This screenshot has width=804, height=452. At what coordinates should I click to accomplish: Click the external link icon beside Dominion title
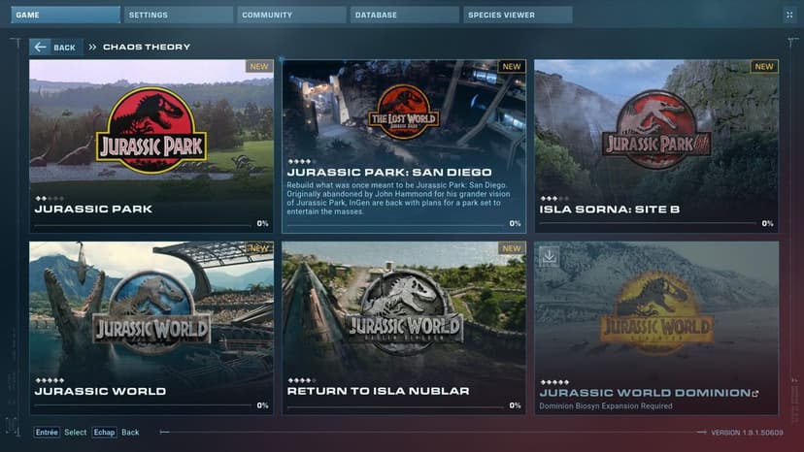coord(755,393)
